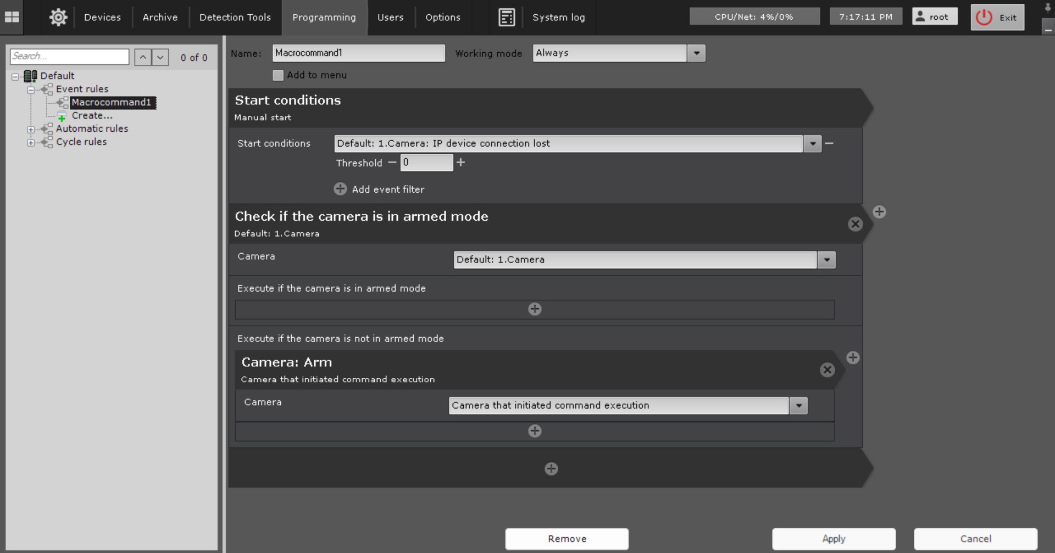This screenshot has height=553, width=1055.
Task: Click the settings gear icon
Action: pyautogui.click(x=58, y=17)
